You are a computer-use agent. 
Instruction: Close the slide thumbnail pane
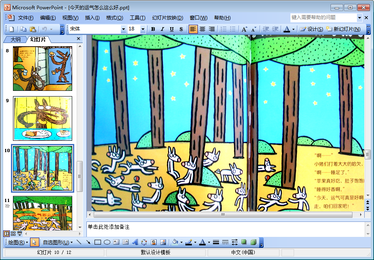pos(78,39)
